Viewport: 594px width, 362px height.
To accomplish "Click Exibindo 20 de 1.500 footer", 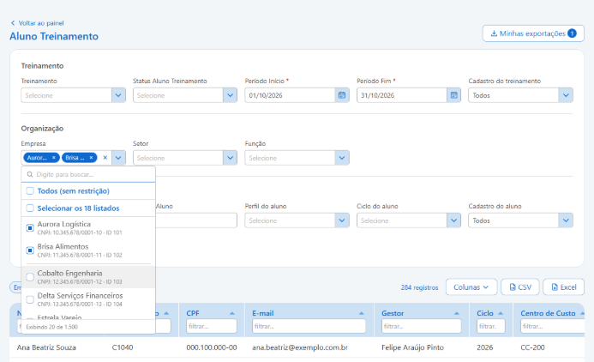I will (52, 327).
